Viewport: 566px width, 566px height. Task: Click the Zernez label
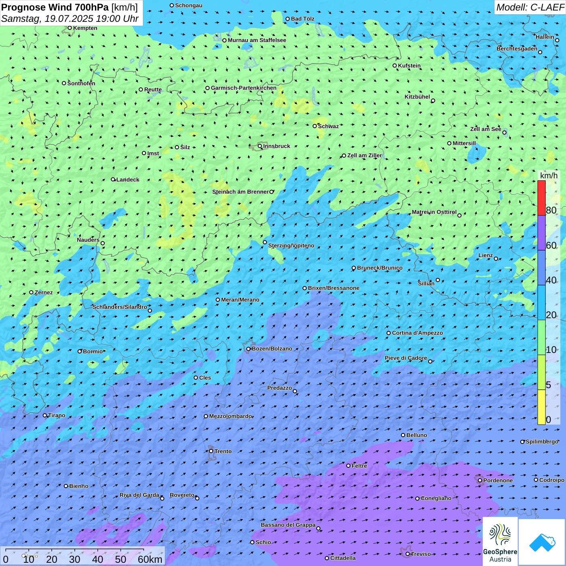tap(44, 292)
